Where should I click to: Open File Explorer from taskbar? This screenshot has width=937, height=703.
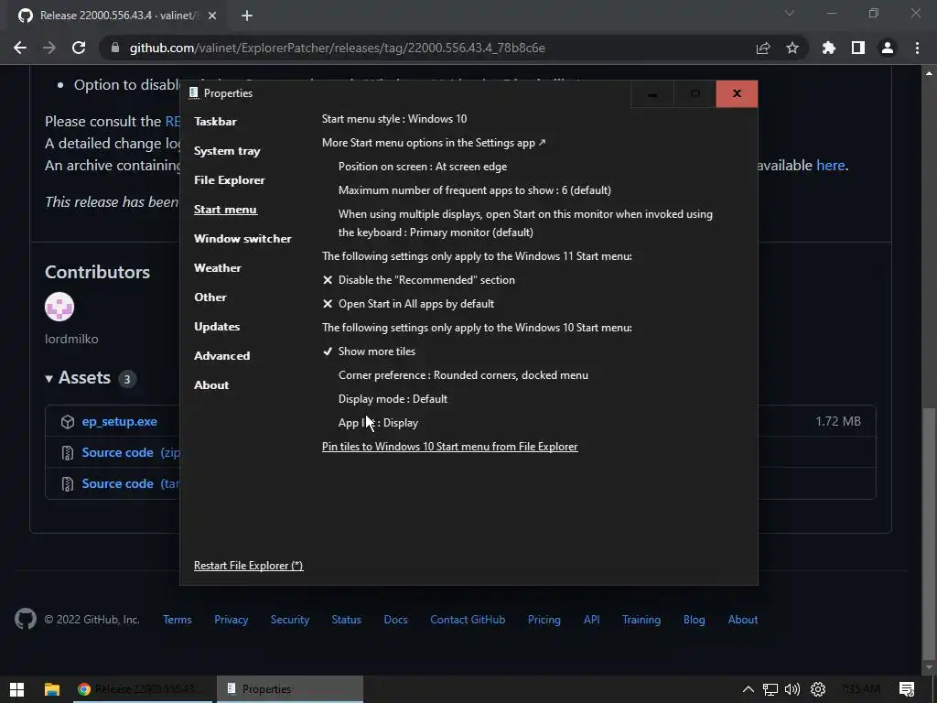[52, 689]
